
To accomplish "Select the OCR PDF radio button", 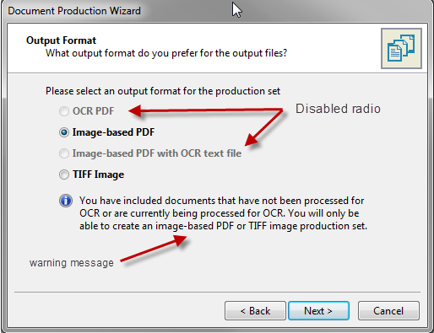I will pos(64,111).
